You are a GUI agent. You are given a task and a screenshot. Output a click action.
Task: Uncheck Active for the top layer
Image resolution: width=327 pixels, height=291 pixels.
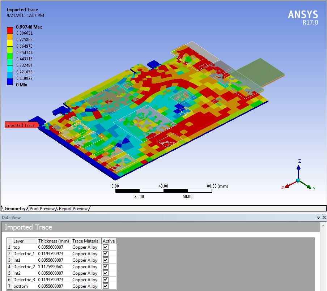click(x=105, y=247)
